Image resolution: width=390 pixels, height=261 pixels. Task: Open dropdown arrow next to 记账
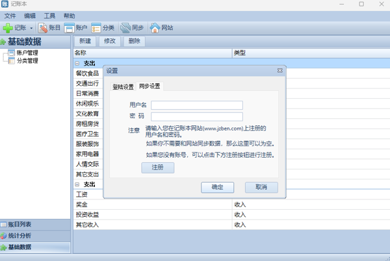(x=31, y=29)
